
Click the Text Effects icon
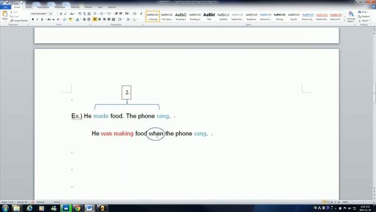65,19
